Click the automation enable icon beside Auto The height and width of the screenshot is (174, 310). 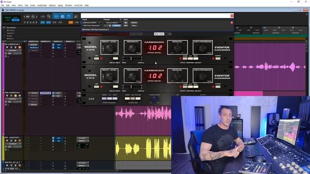click(x=126, y=23)
